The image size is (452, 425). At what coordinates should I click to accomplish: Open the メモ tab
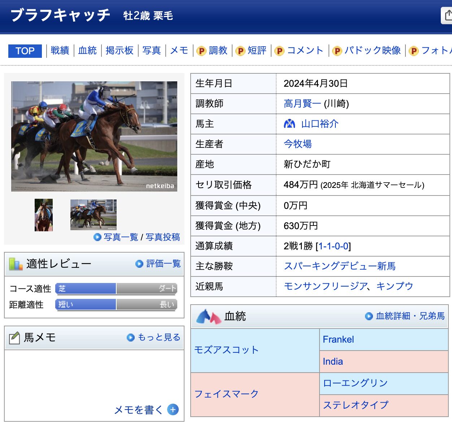point(179,51)
